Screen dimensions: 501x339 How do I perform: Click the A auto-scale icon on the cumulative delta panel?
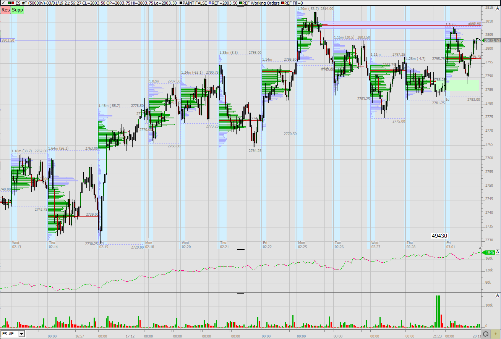(x=498, y=252)
